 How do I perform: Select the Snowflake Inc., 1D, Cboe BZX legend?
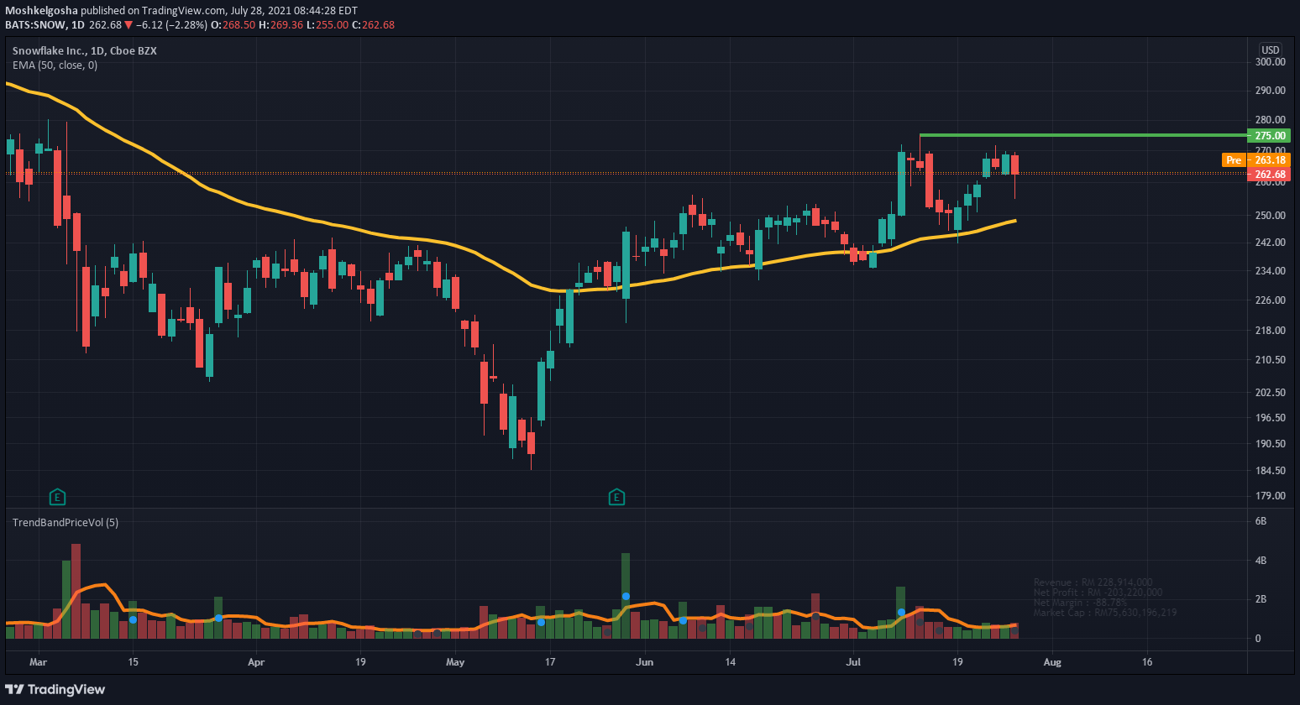click(x=85, y=51)
